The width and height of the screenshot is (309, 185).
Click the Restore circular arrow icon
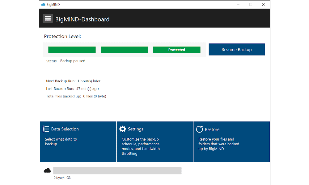point(199,129)
